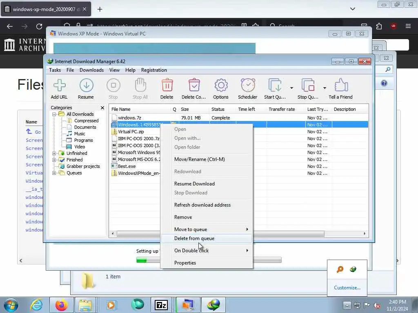Click Customize link in tray popup
This screenshot has height=313, width=418.
tap(347, 288)
